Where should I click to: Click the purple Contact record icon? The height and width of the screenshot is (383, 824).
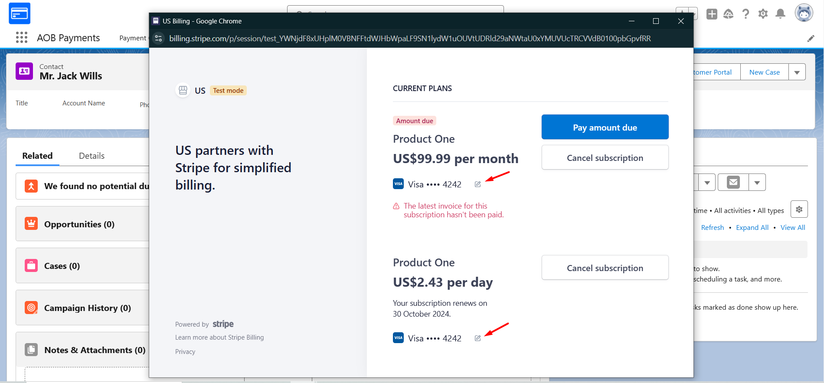(x=24, y=71)
